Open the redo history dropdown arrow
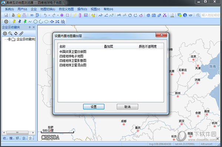The image size is (222, 147). tap(58, 15)
